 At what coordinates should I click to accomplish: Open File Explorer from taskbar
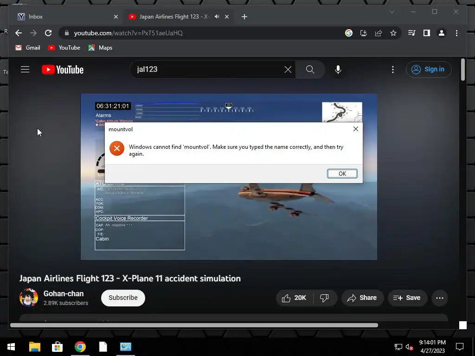coord(34,347)
